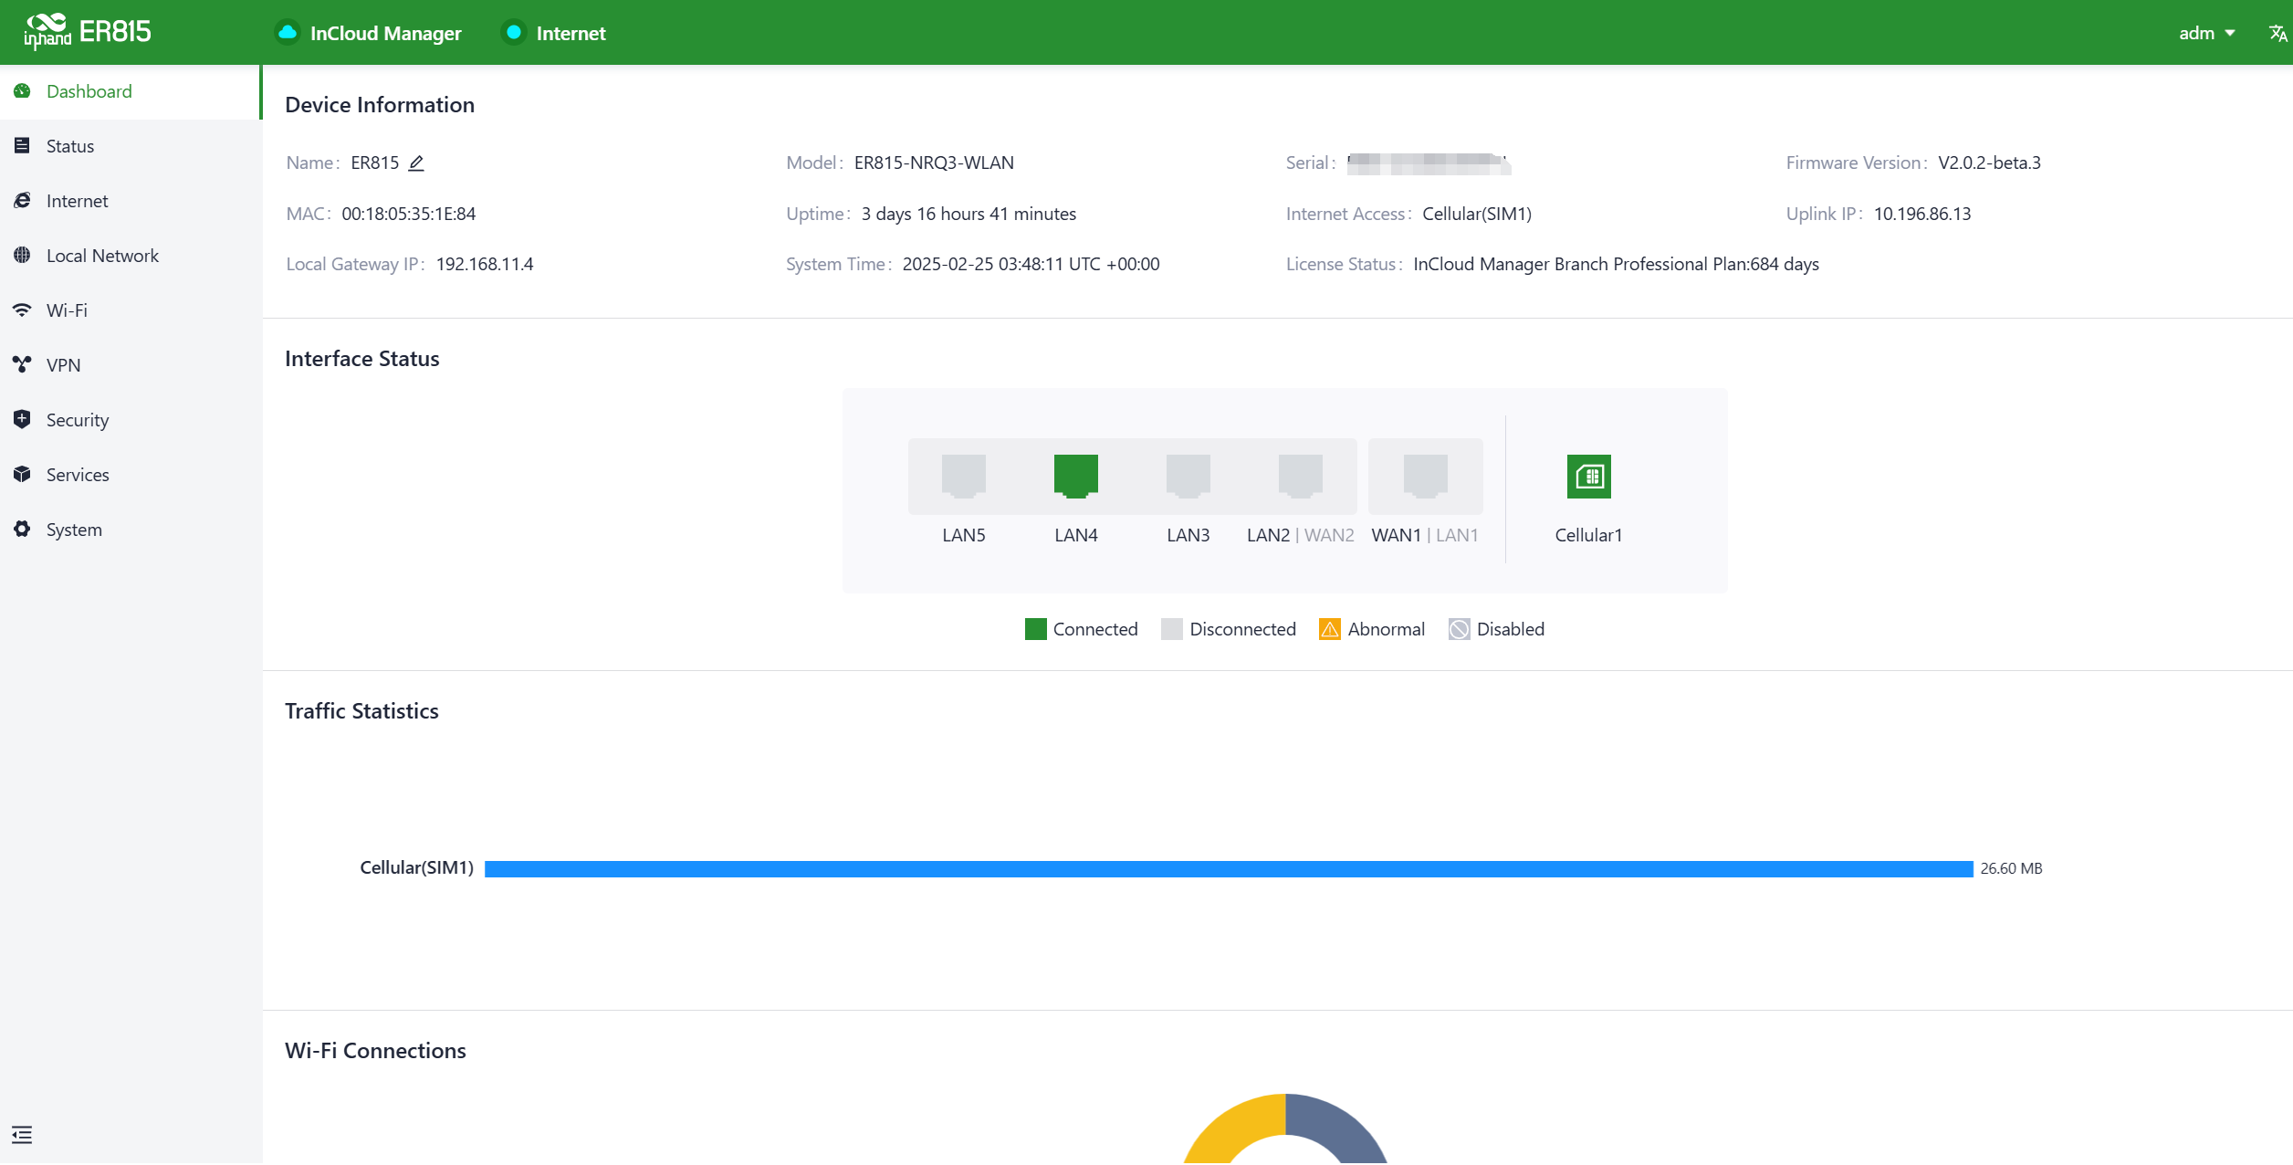
Task: Open the Security menu
Action: (x=78, y=420)
